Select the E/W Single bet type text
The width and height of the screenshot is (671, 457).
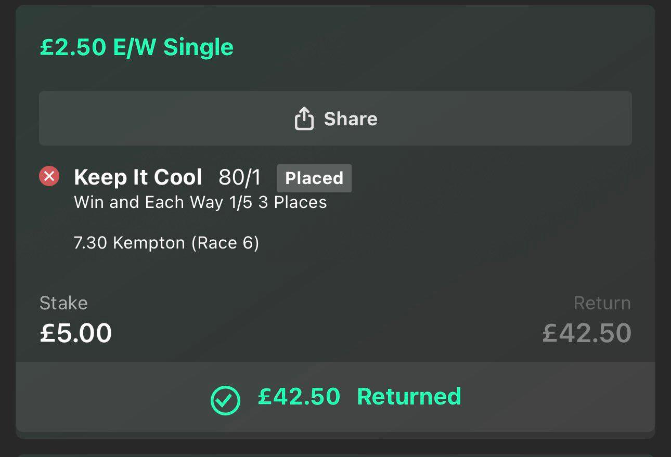tap(173, 47)
